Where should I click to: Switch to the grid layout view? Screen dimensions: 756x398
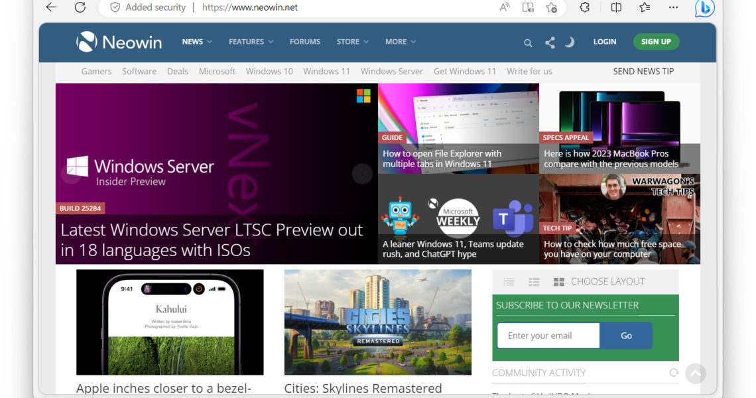point(558,282)
